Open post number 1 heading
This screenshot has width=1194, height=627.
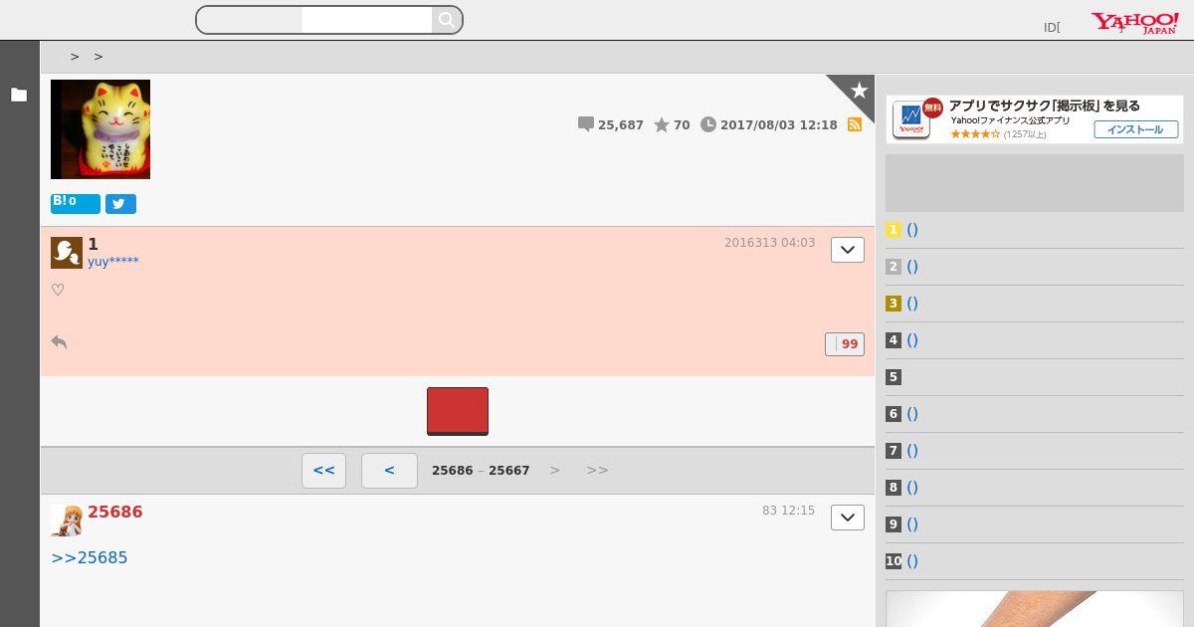94,244
